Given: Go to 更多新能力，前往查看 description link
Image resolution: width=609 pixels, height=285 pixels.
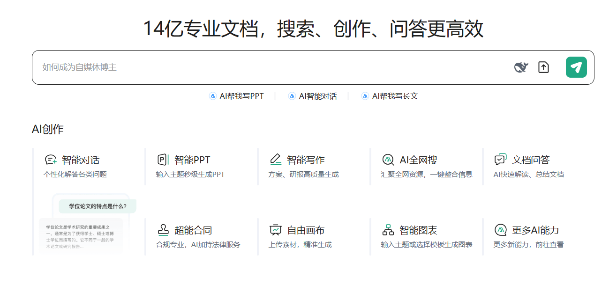Looking at the screenshot, I should tap(528, 245).
